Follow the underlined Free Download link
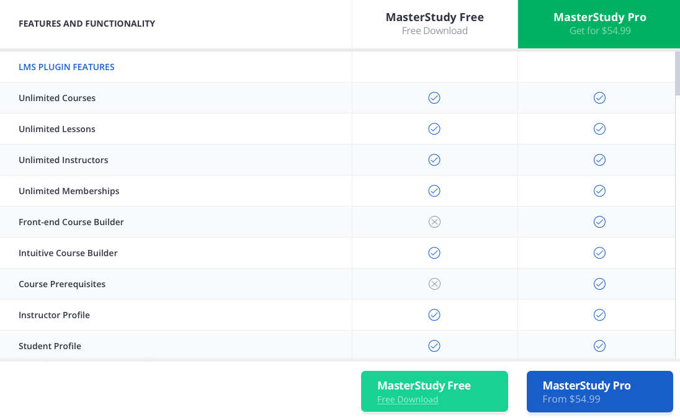The width and height of the screenshot is (680, 418). [408, 400]
